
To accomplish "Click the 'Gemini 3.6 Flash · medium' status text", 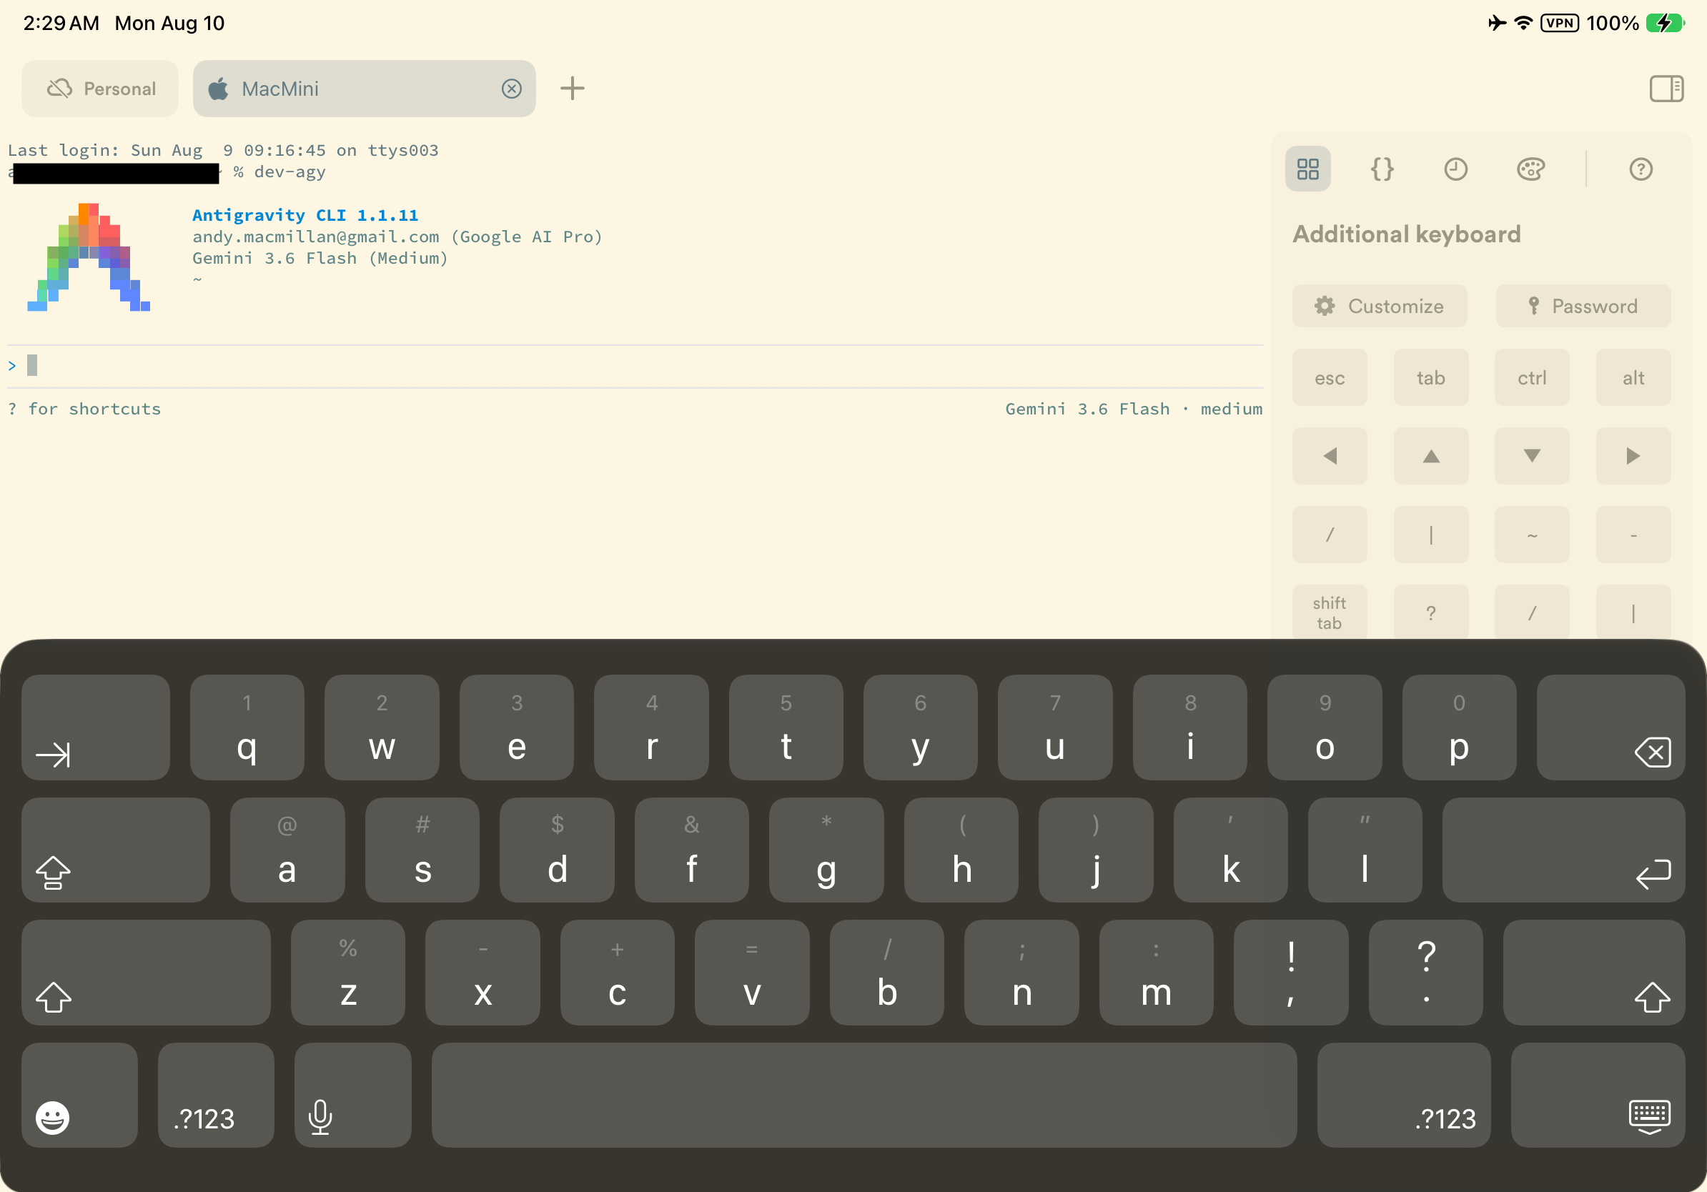I will (1134, 409).
